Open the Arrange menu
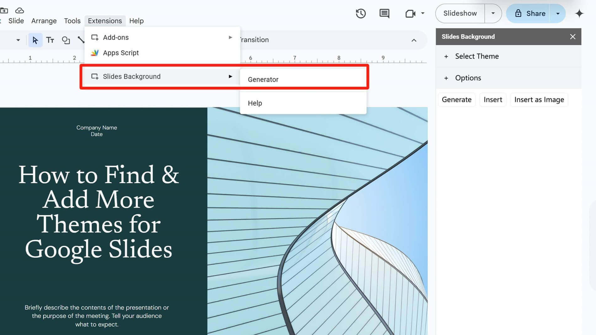The image size is (596, 335). point(44,21)
